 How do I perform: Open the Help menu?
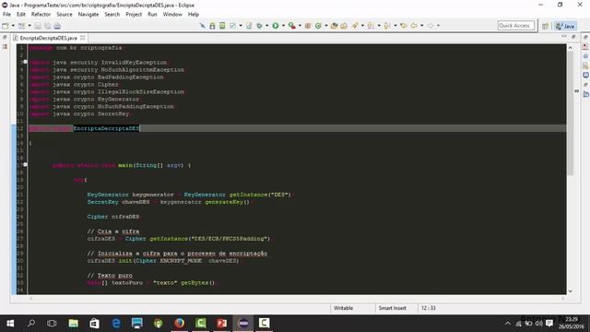194,15
